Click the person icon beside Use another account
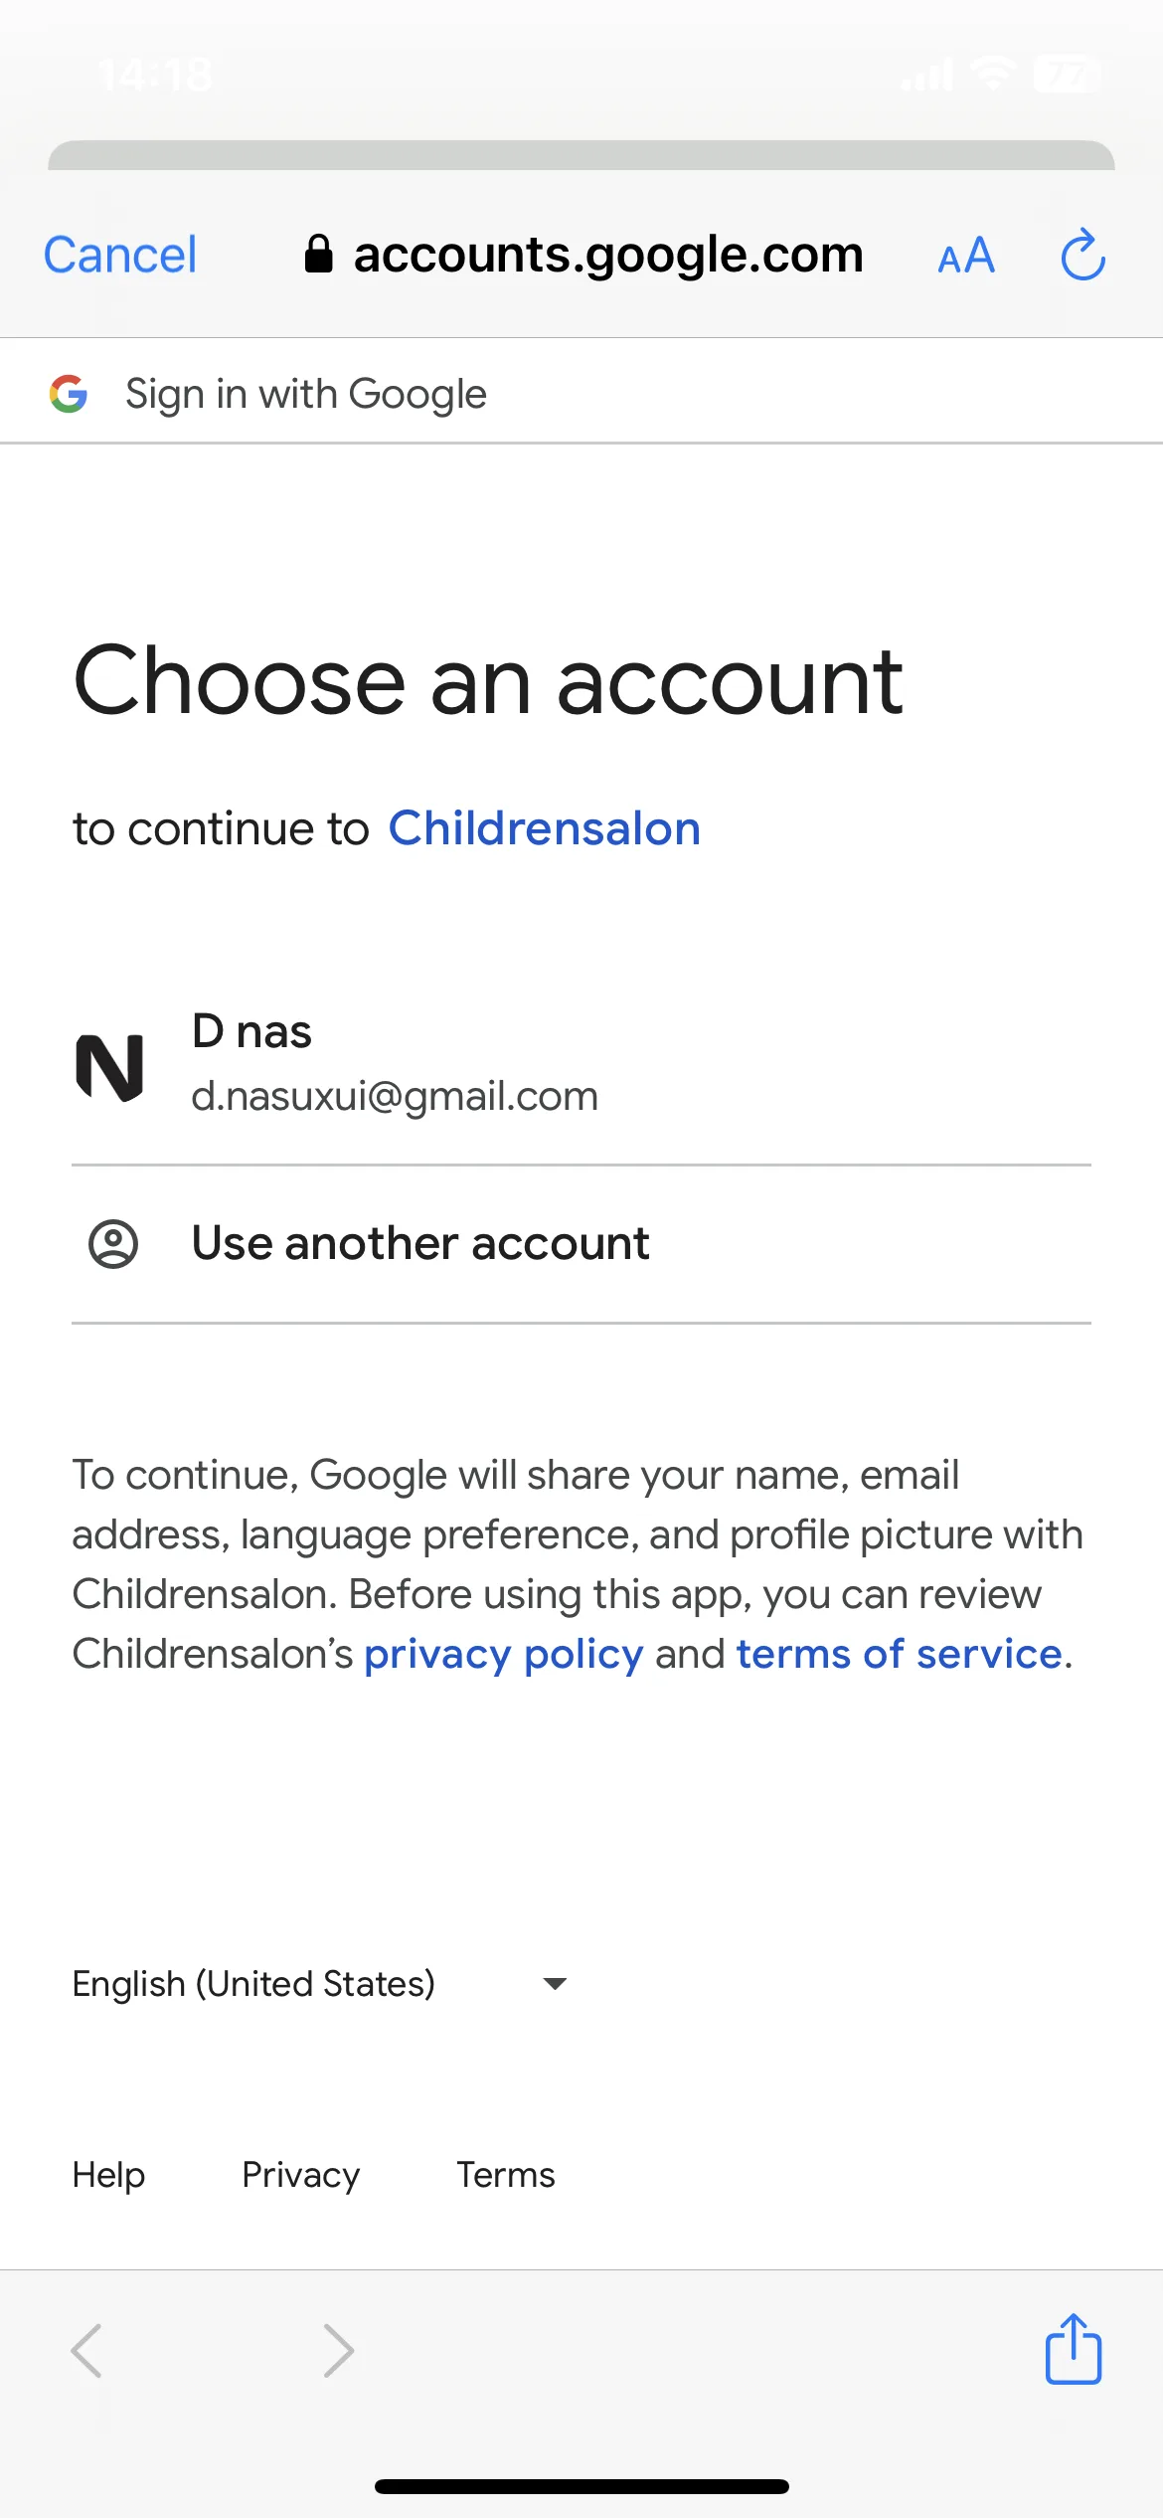The width and height of the screenshot is (1163, 2518). coord(113,1244)
